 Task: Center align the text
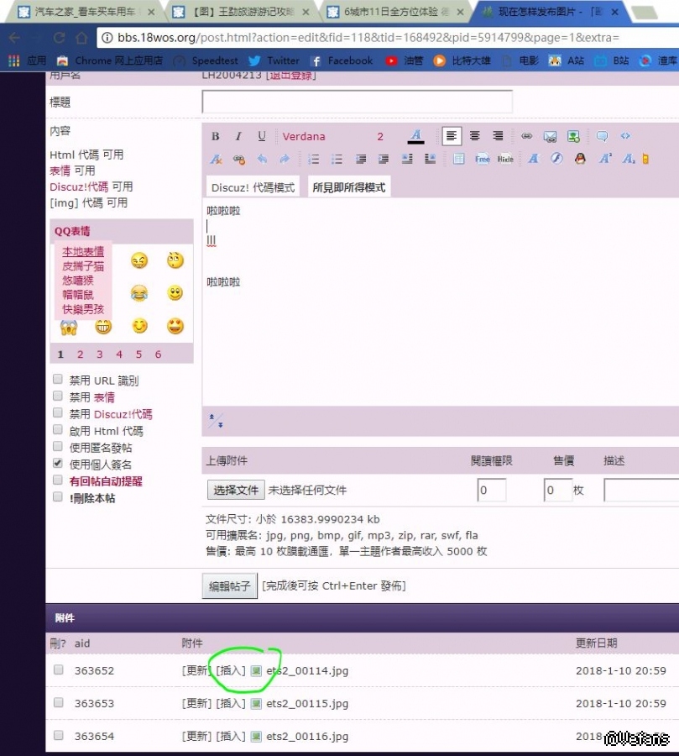click(475, 136)
